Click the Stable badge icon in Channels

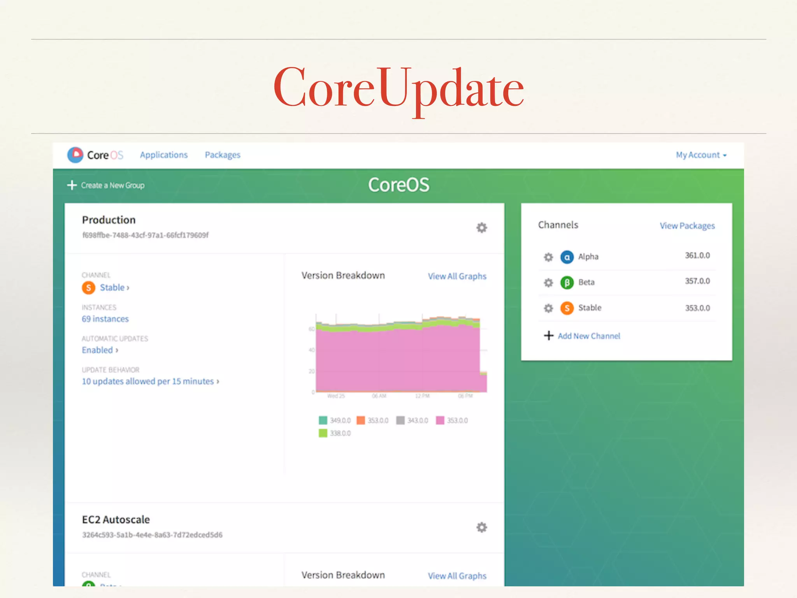coord(567,308)
